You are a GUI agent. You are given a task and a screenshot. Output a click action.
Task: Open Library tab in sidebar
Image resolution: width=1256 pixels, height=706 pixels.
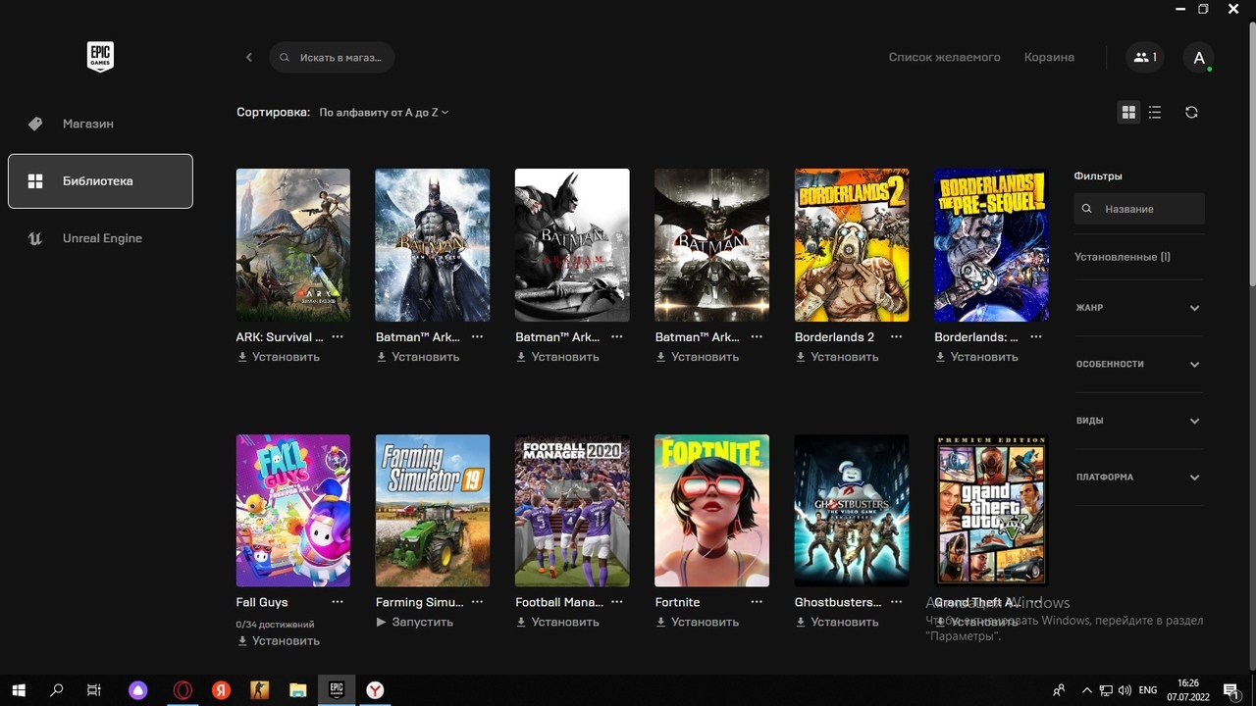100,181
